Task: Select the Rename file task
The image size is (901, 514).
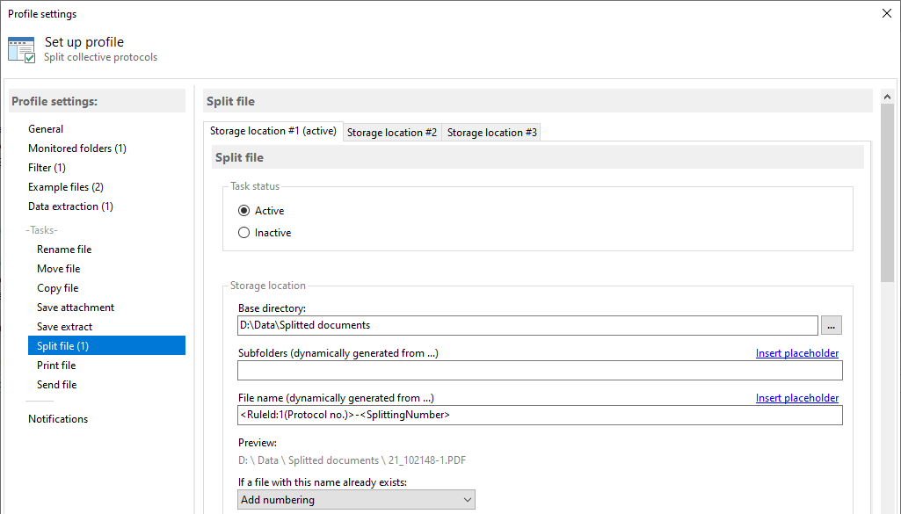Action: click(64, 249)
